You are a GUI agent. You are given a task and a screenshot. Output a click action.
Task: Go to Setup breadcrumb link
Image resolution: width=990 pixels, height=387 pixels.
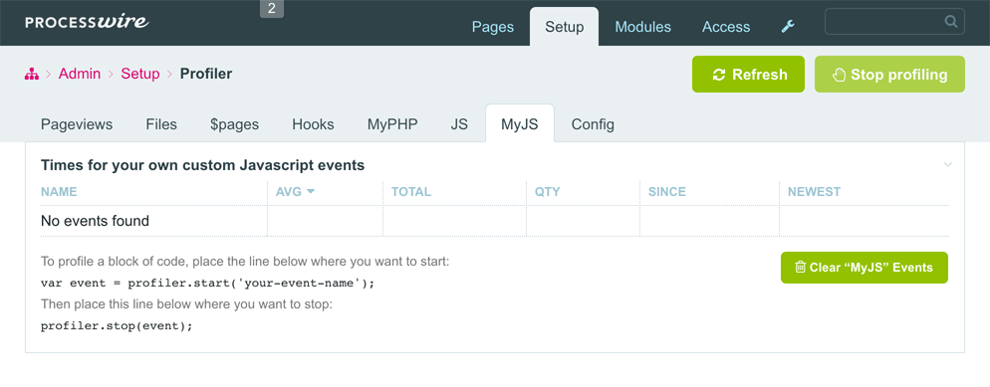pyautogui.click(x=140, y=74)
